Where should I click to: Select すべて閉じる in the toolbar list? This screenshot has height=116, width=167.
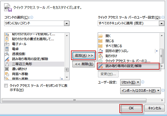coord(129,46)
